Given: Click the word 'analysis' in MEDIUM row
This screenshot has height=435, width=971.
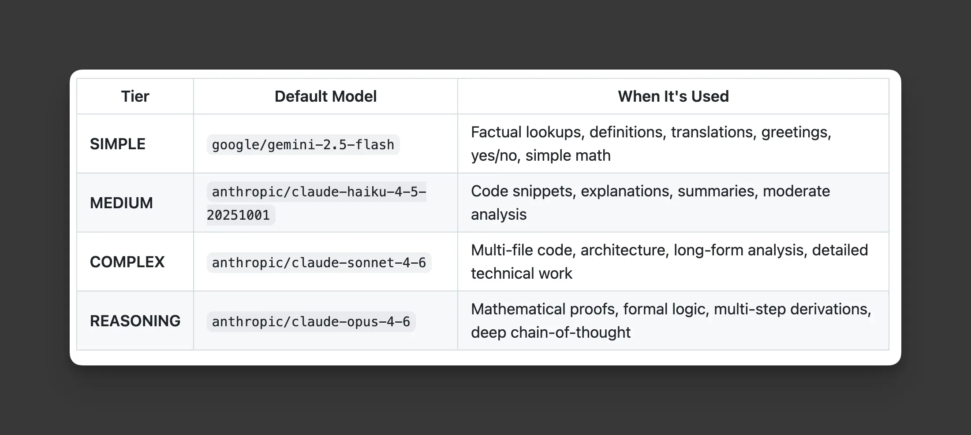Looking at the screenshot, I should (499, 215).
